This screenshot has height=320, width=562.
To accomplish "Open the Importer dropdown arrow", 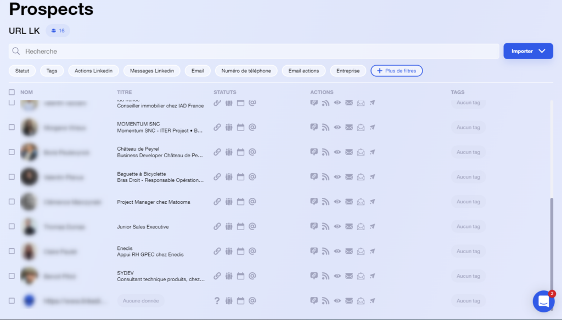I will point(542,50).
